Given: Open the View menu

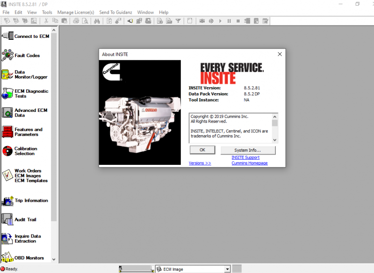Looking at the screenshot, I should [32, 12].
